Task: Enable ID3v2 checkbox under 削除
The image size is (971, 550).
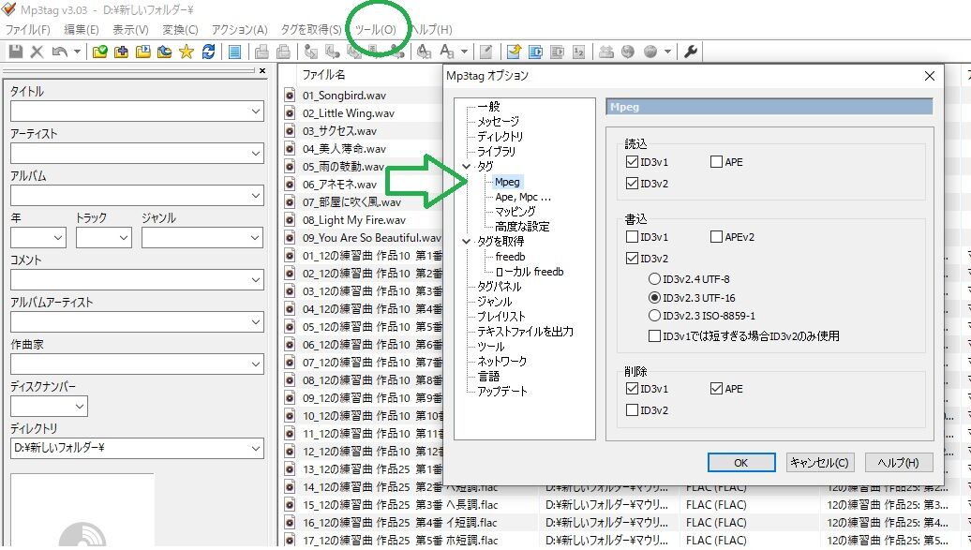Action: pyautogui.click(x=632, y=410)
